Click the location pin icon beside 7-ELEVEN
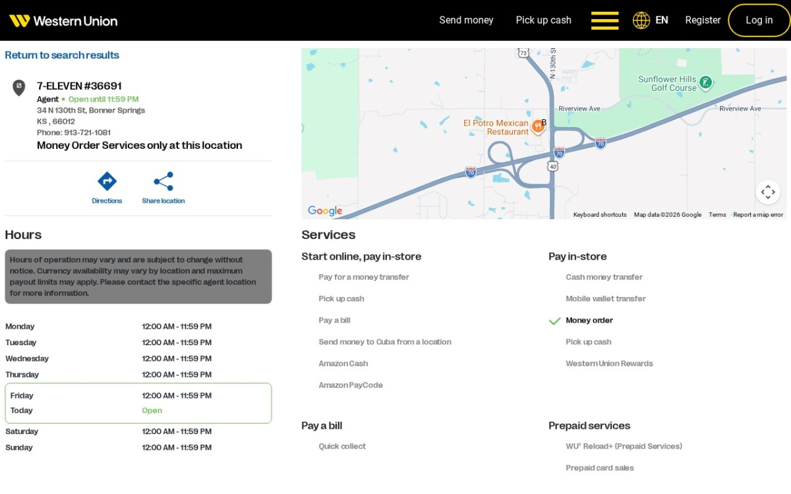Image resolution: width=791 pixels, height=494 pixels. click(x=19, y=88)
